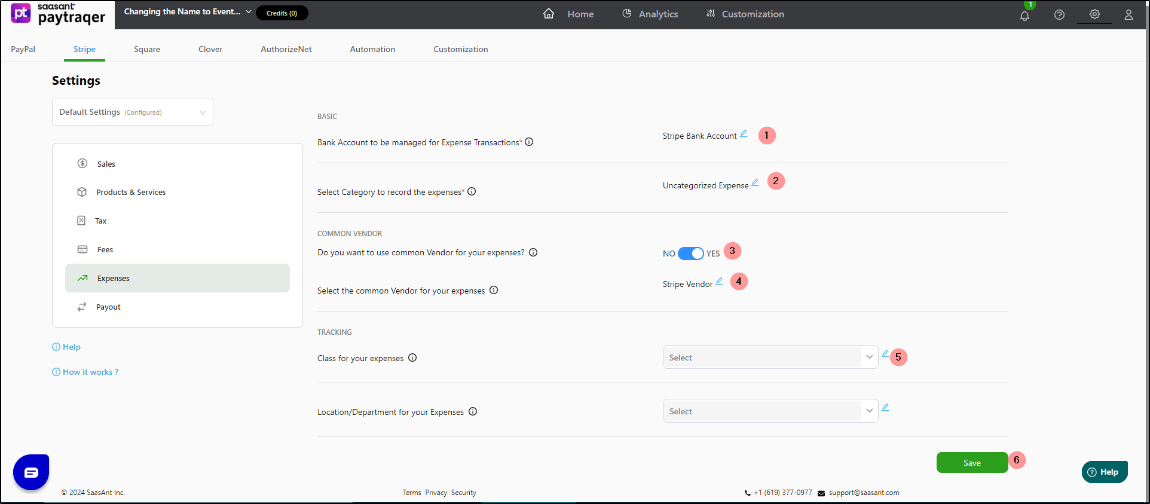Open the Help link under settings menu

(66, 347)
